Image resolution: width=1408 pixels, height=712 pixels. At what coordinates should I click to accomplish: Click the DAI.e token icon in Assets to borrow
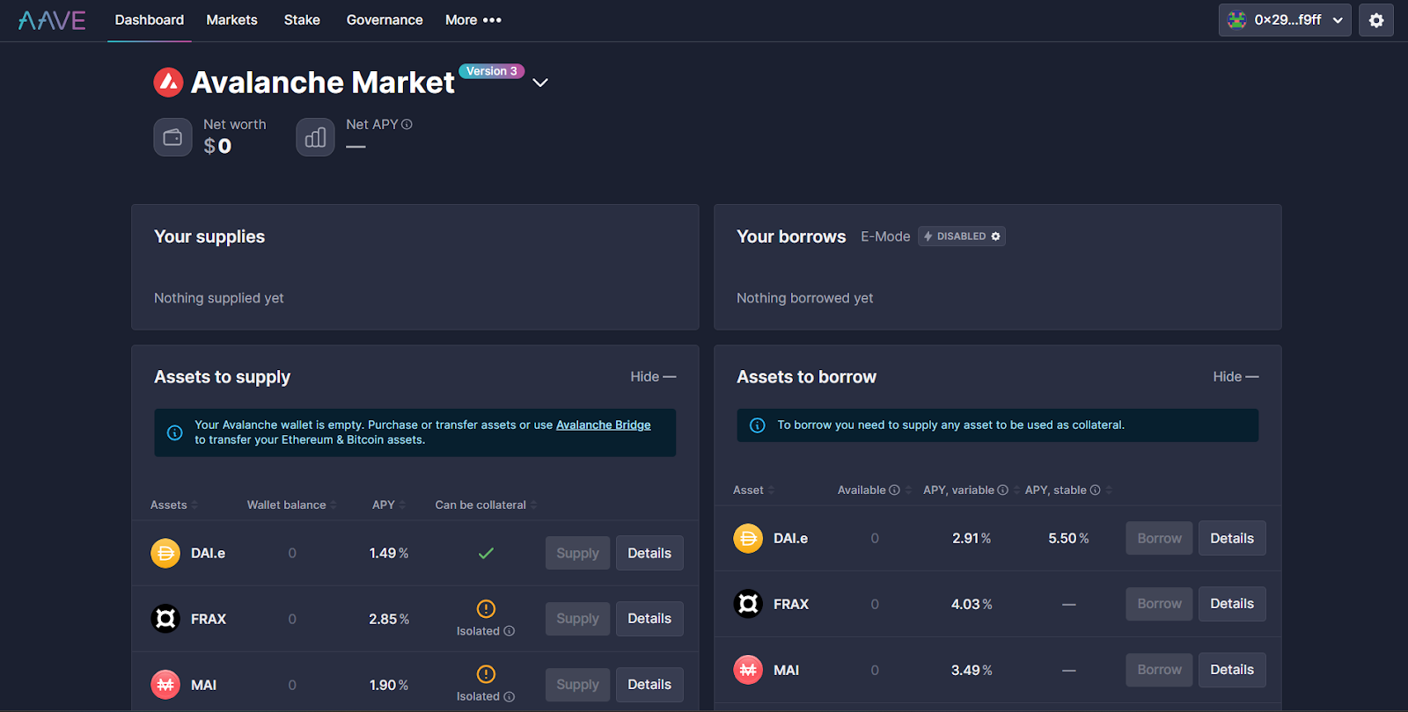[748, 538]
